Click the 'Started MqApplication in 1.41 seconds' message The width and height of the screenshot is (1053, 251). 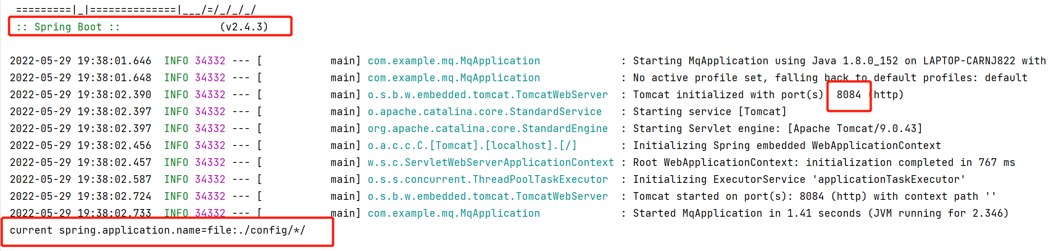click(x=820, y=213)
